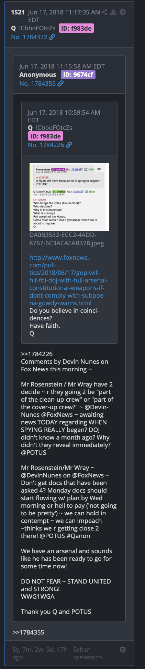This screenshot has height=669, width=145.
Task: Download post 1521 using the download icon
Action: coord(113,12)
